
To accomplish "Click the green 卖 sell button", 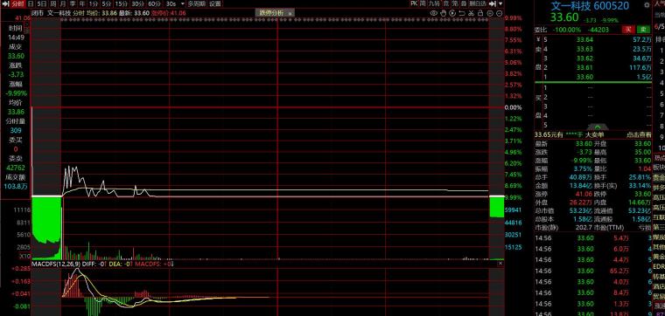I will (644, 30).
